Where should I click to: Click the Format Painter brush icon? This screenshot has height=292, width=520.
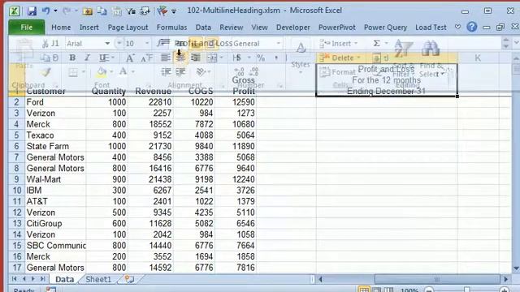click(x=45, y=72)
